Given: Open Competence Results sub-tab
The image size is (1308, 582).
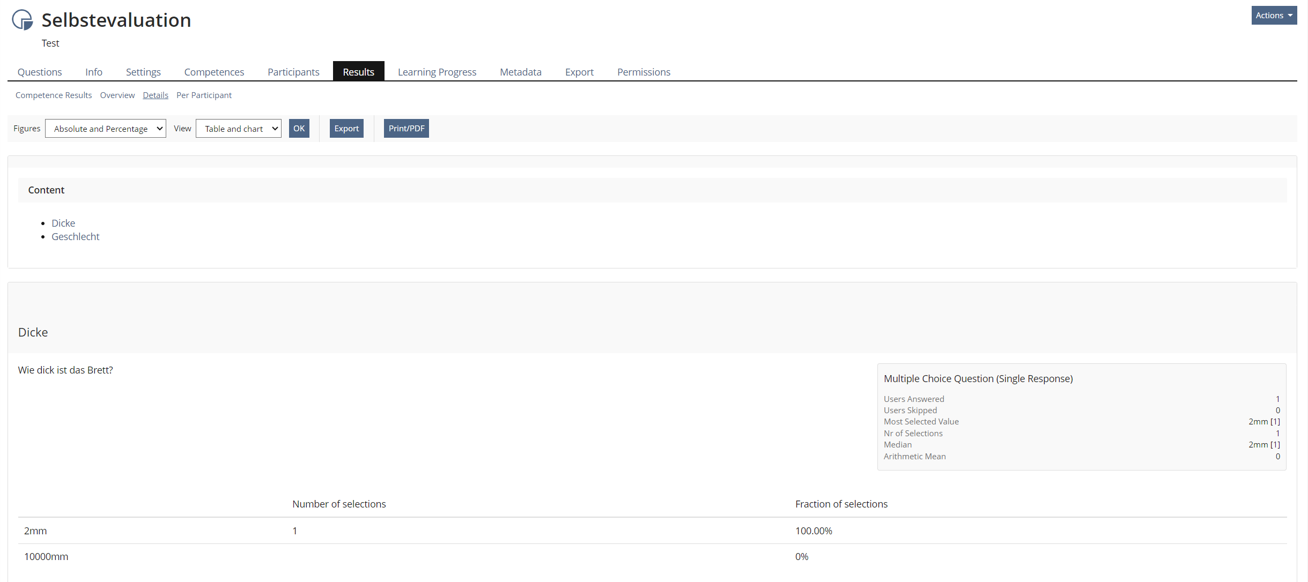Looking at the screenshot, I should tap(54, 95).
